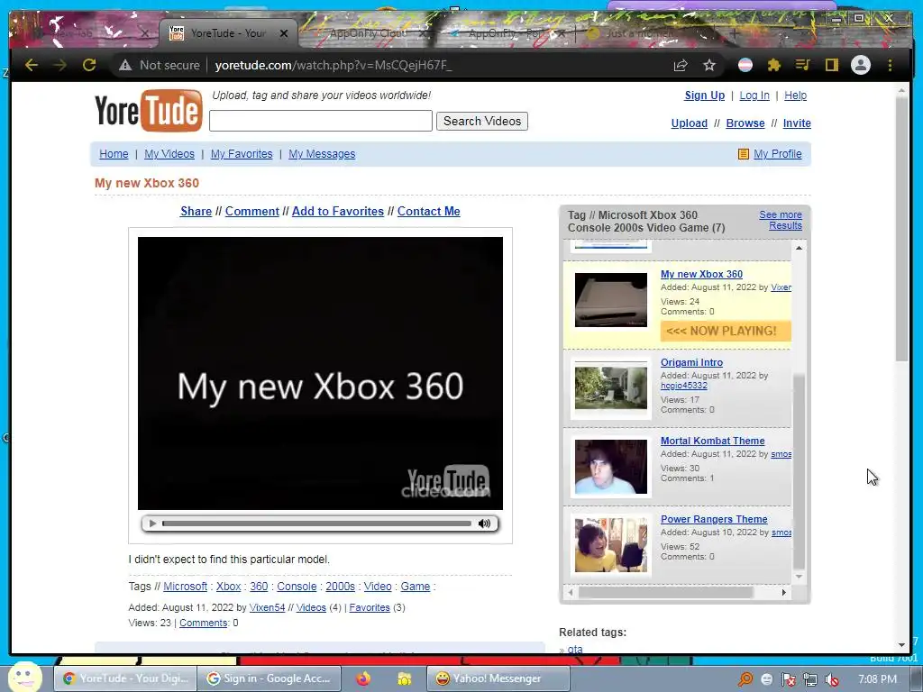Click the Console tag link

pos(297,587)
